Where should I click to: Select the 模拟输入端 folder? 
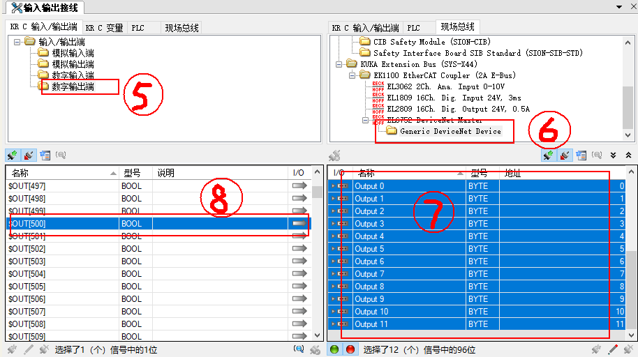(x=73, y=53)
